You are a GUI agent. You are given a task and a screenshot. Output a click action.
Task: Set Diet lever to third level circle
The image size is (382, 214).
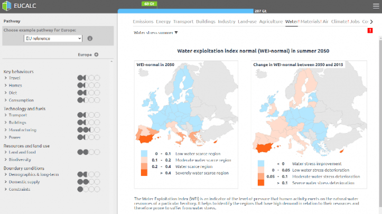pyautogui.click(x=91, y=92)
